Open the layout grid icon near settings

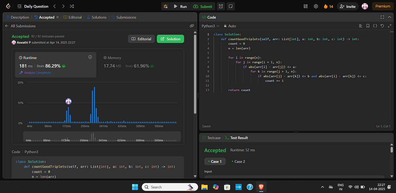pos(305,6)
